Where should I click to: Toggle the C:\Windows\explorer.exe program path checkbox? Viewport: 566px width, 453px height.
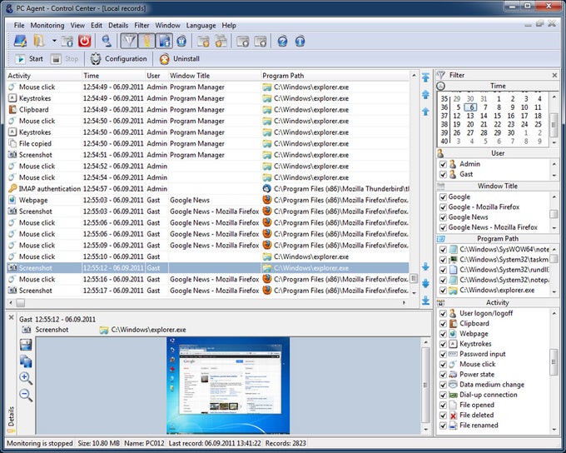443,291
